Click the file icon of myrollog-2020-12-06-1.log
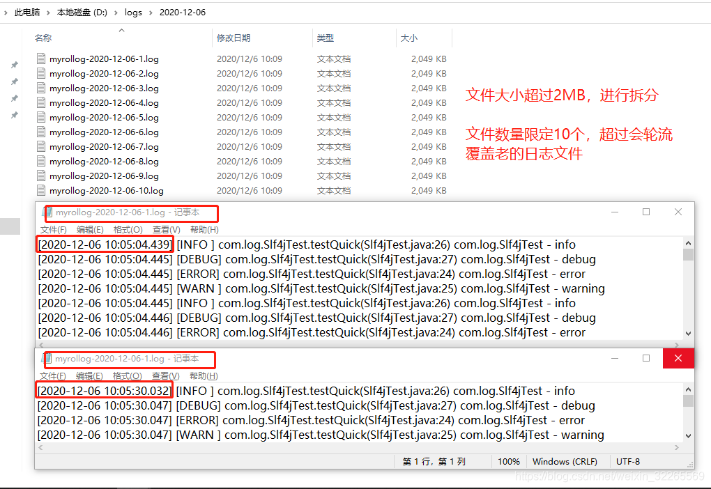Viewport: 711px width, 489px height. pos(41,59)
